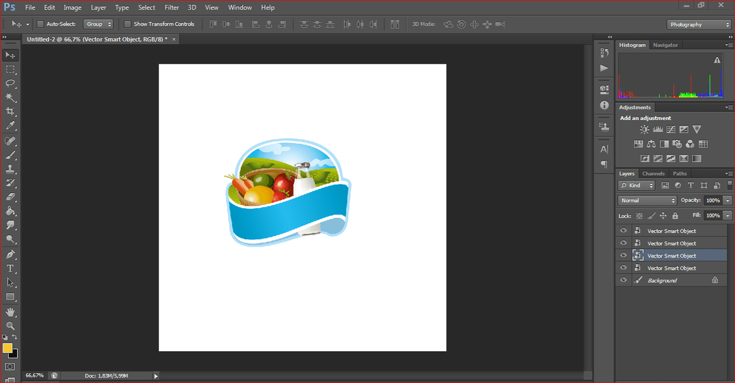The image size is (735, 383).
Task: Enable the Auto-Select checkbox
Action: (40, 24)
